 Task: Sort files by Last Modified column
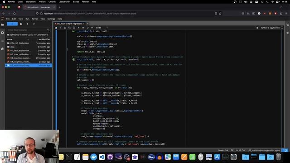click(x=44, y=39)
